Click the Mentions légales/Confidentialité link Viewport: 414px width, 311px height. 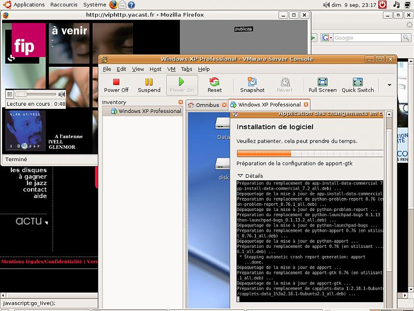tap(41, 262)
